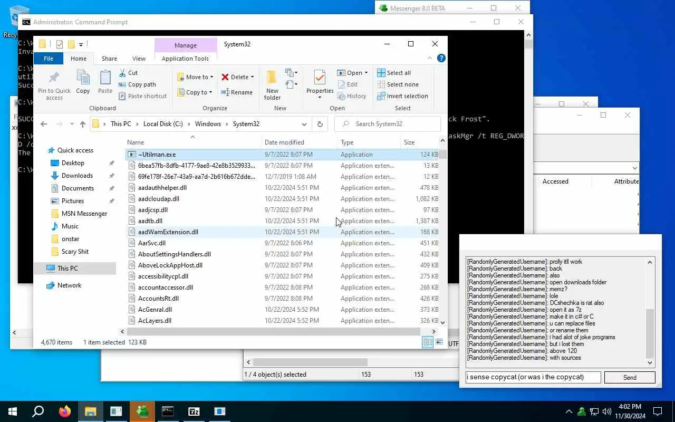
Task: Navigate back with the back arrow
Action: (44, 124)
